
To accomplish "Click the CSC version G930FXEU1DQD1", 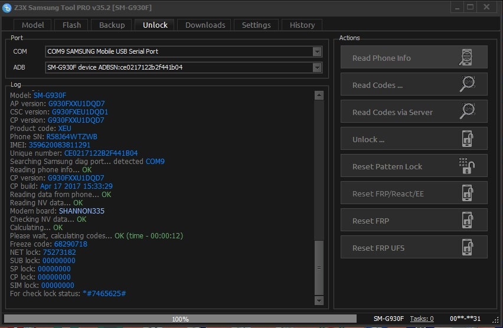I will pyautogui.click(x=80, y=112).
